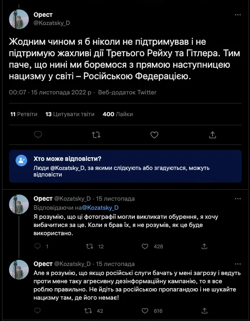View the 11 Retweets list
250x321 pixels.
coord(24,114)
